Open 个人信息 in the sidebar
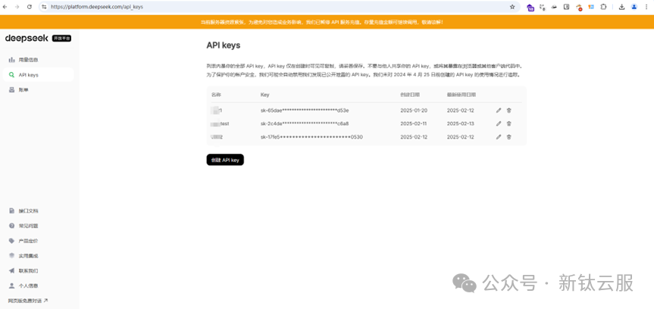Image resolution: width=654 pixels, height=309 pixels. coord(38,286)
